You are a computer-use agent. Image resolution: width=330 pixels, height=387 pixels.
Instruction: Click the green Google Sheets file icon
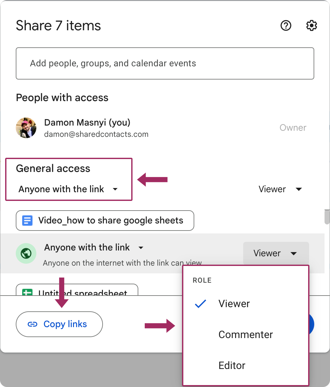27,293
